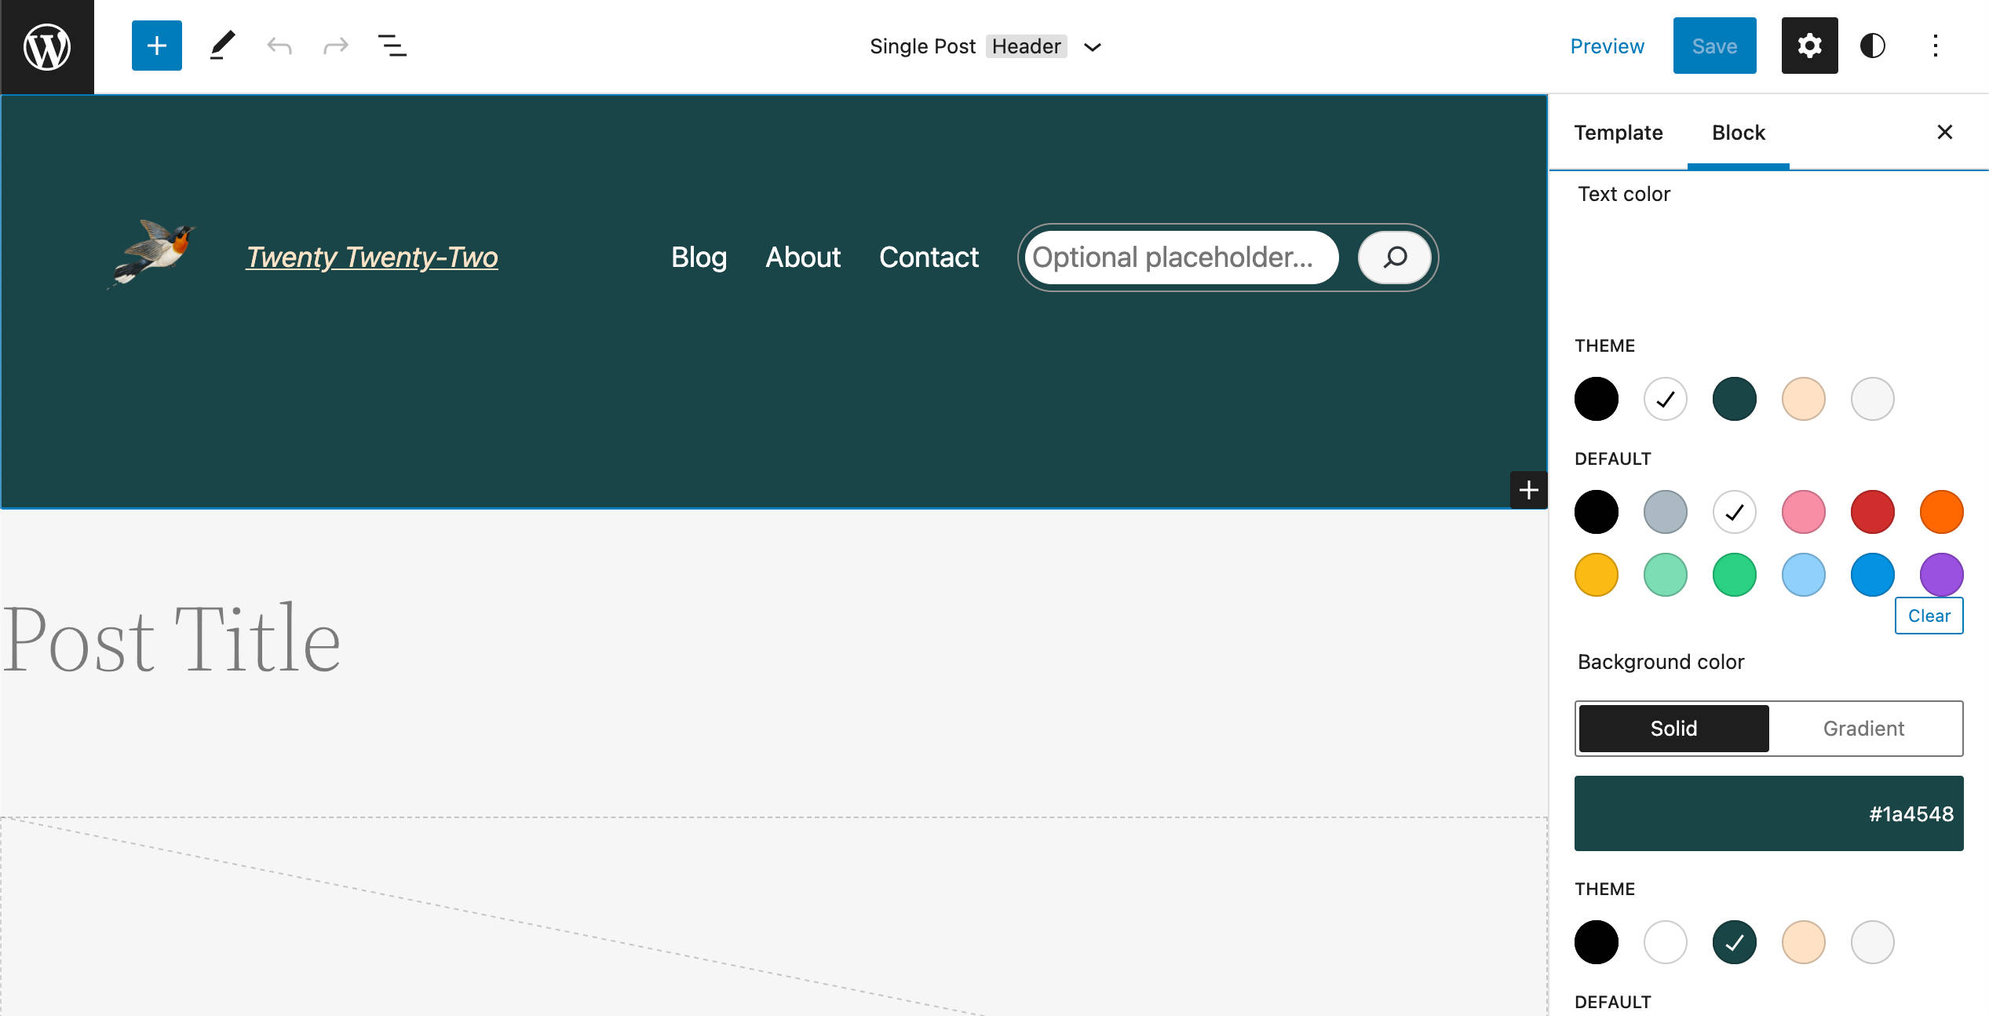This screenshot has height=1016, width=1989.
Task: Click the WordPress logo icon
Action: coord(46,46)
